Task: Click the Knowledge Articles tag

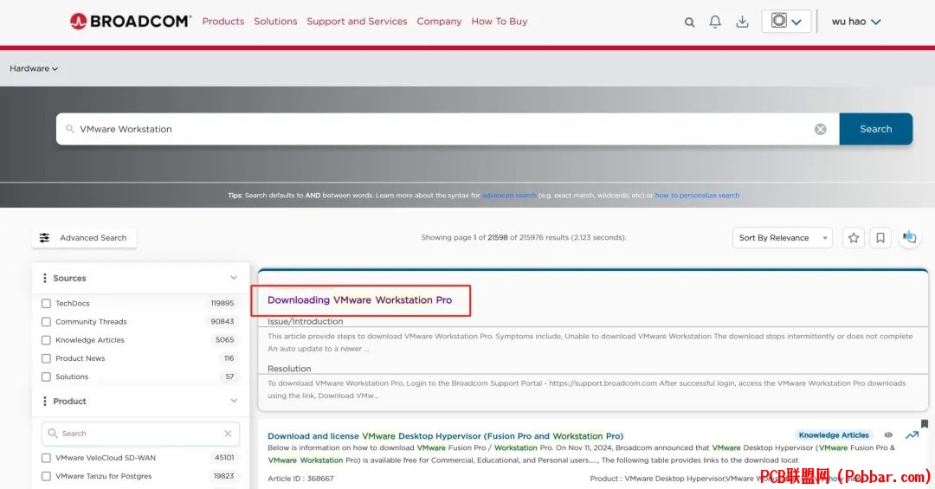Action: click(x=833, y=435)
